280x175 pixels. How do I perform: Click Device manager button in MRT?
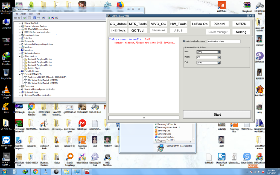218,32
